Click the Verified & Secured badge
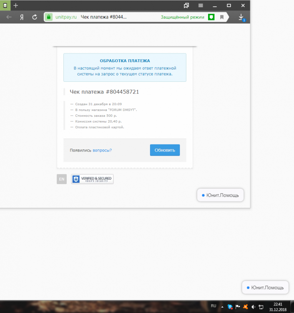294x313 pixels. (92, 179)
